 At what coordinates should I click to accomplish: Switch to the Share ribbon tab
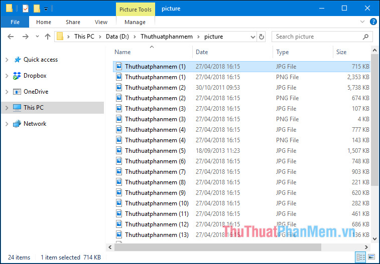point(73,22)
